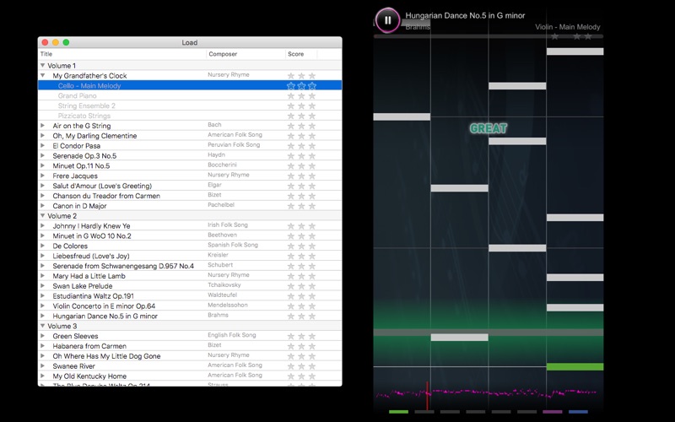The image size is (675, 422).
Task: Expand the Canon in D Major entry
Action: pos(43,206)
